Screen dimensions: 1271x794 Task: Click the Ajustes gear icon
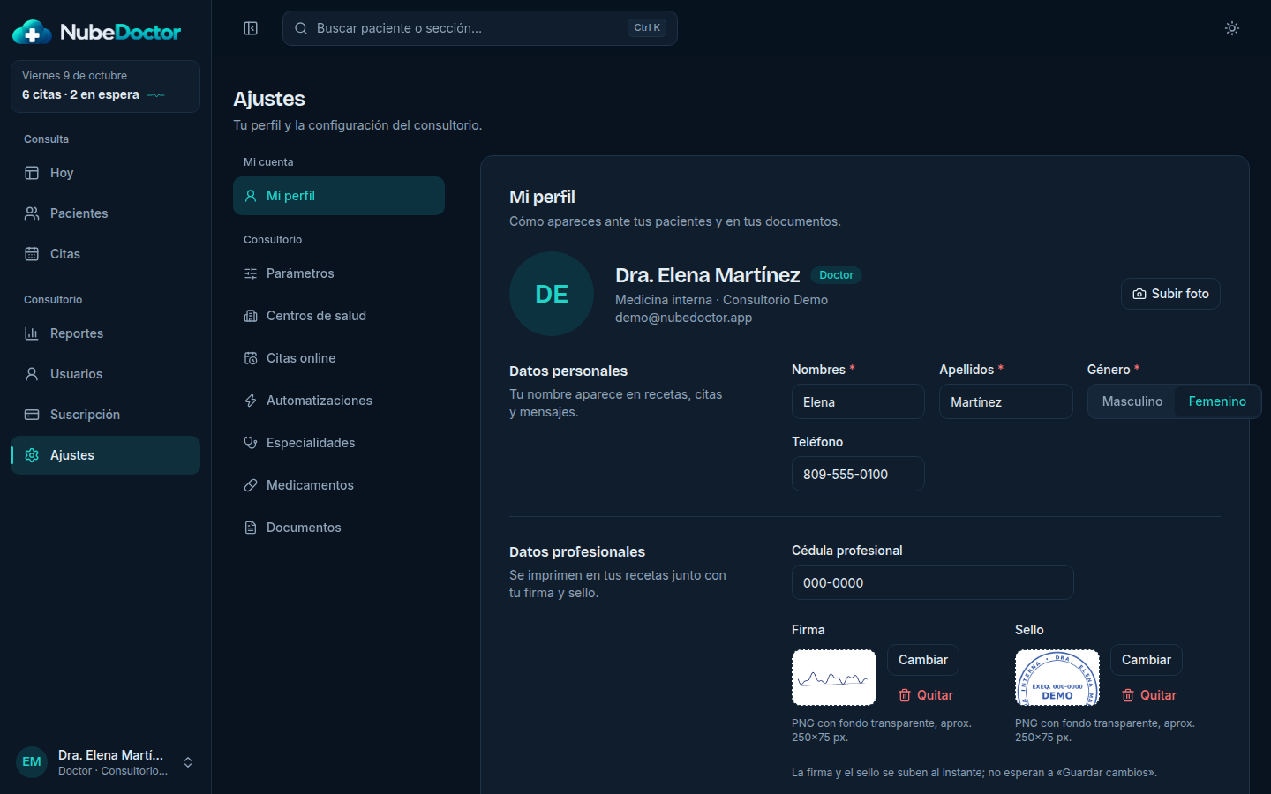[32, 455]
